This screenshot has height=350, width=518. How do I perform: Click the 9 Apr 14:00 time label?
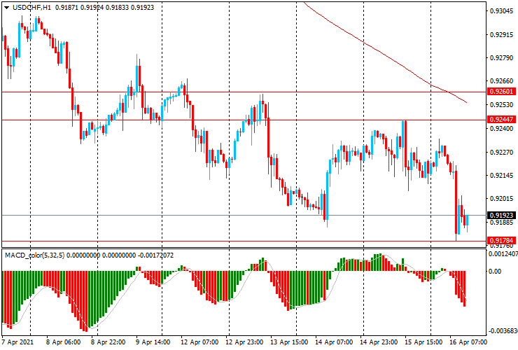click(x=153, y=343)
